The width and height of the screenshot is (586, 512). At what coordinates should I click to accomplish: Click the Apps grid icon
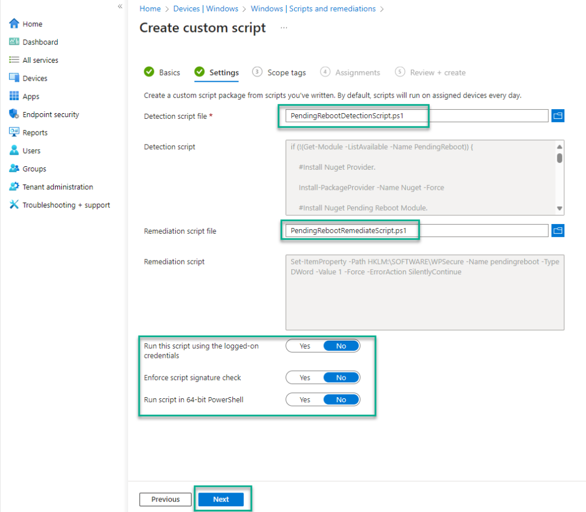pos(14,96)
